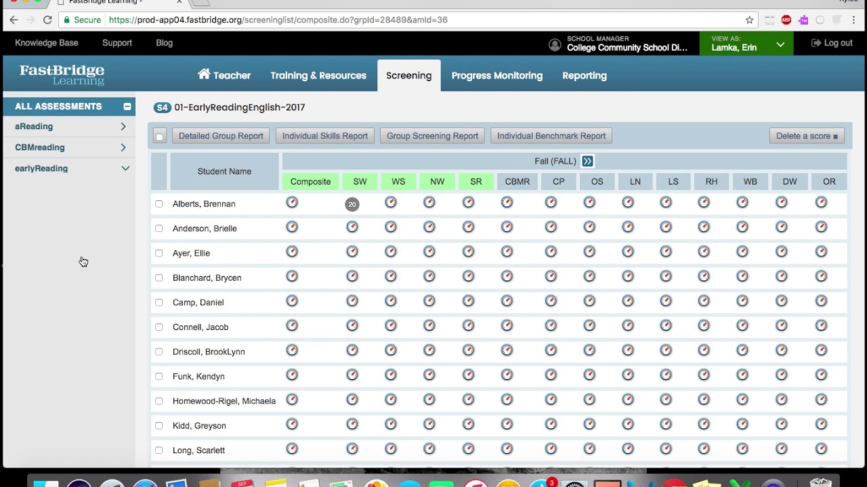
Task: Click the Teacher home icon
Action: (x=204, y=74)
